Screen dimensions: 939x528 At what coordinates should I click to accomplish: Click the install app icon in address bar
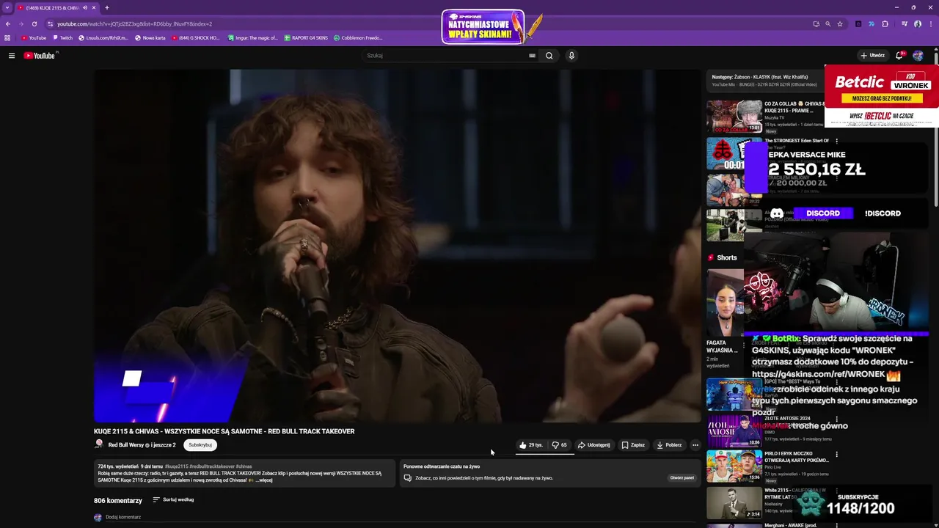(x=816, y=24)
